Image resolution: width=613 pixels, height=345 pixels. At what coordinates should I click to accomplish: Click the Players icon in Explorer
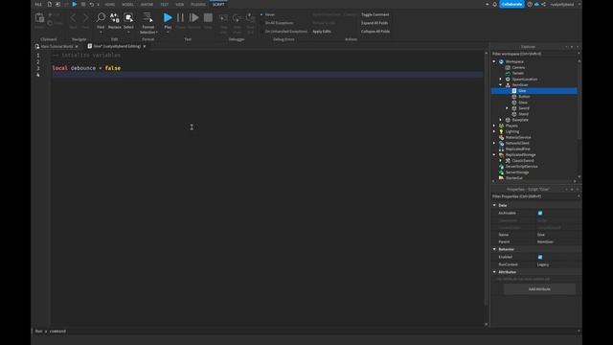point(501,126)
